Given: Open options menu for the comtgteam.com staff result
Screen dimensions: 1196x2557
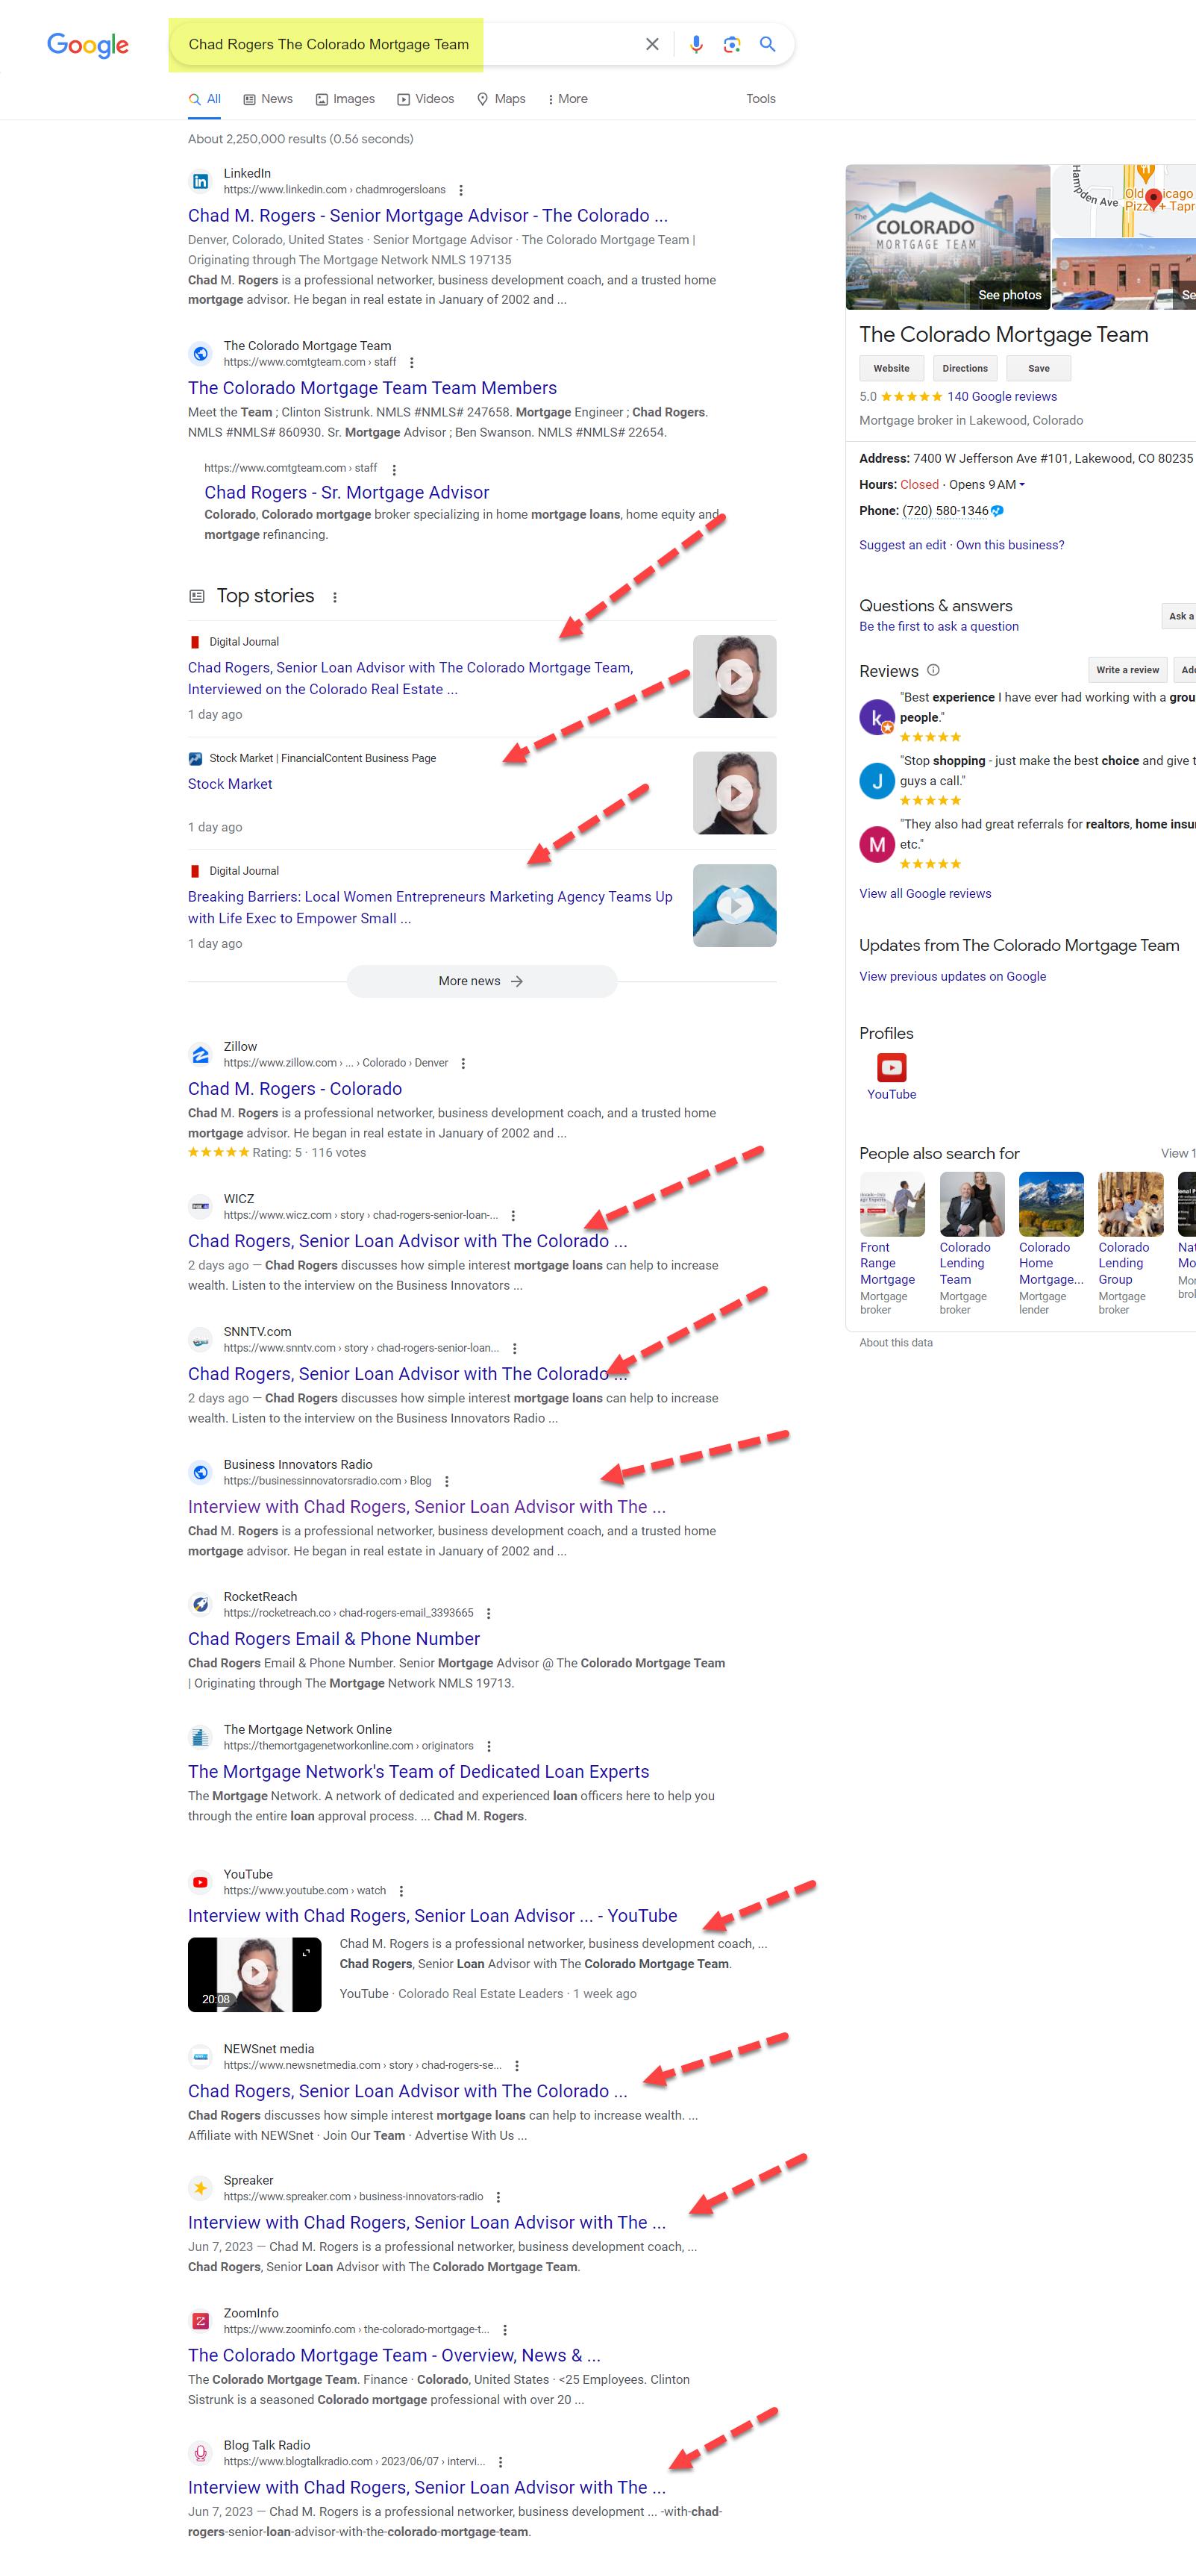Looking at the screenshot, I should tap(412, 362).
